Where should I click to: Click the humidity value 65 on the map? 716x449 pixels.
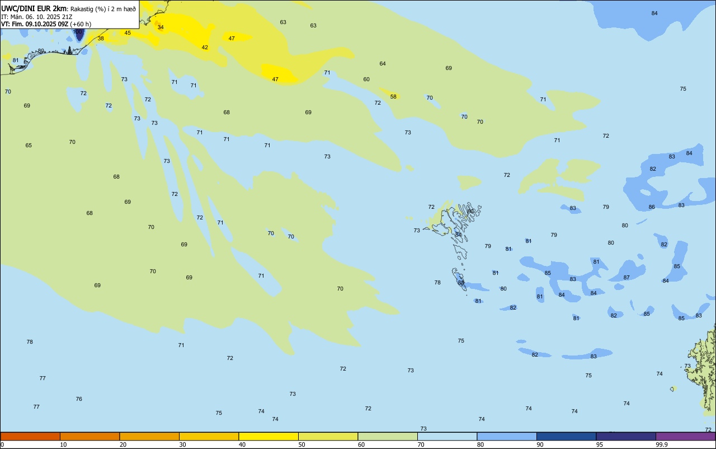pos(29,146)
